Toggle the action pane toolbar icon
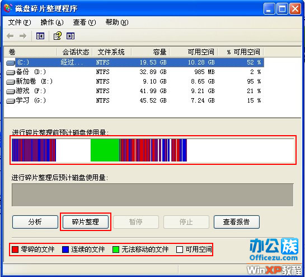The image size is (305, 277). (x=71, y=36)
